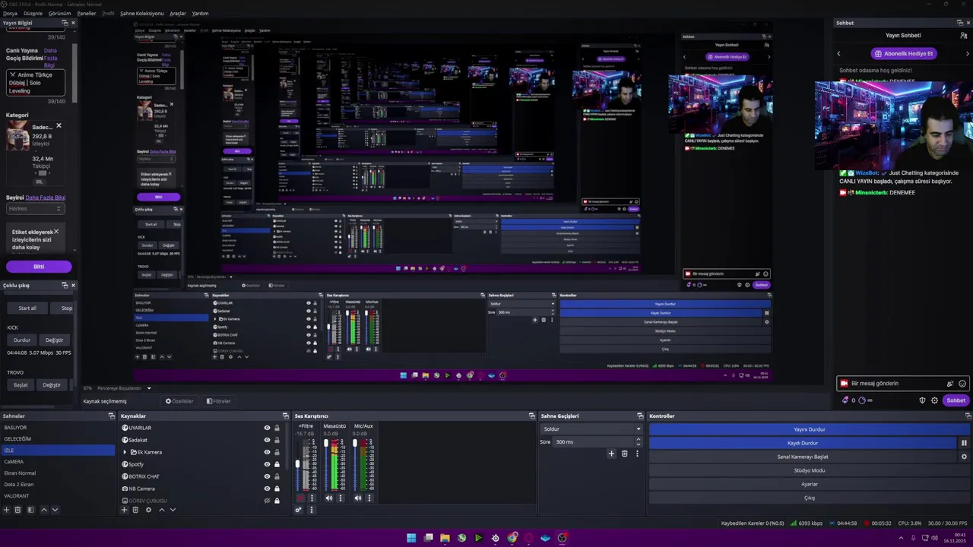Delete scene transition trash icon
Image resolution: width=973 pixels, height=547 pixels.
click(x=625, y=454)
